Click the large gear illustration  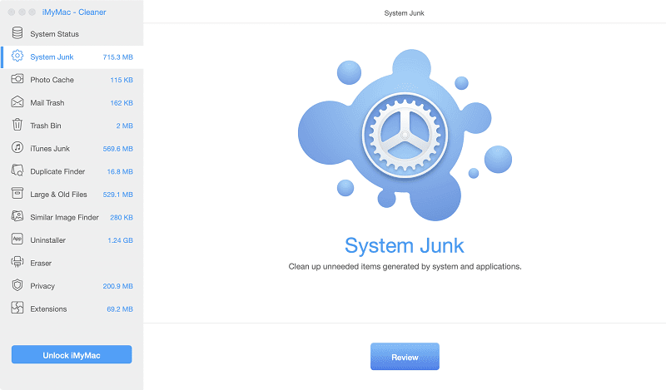coord(405,135)
